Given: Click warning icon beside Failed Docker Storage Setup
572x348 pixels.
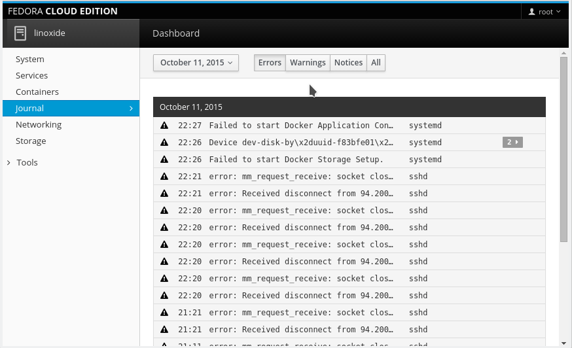Looking at the screenshot, I should click(164, 160).
